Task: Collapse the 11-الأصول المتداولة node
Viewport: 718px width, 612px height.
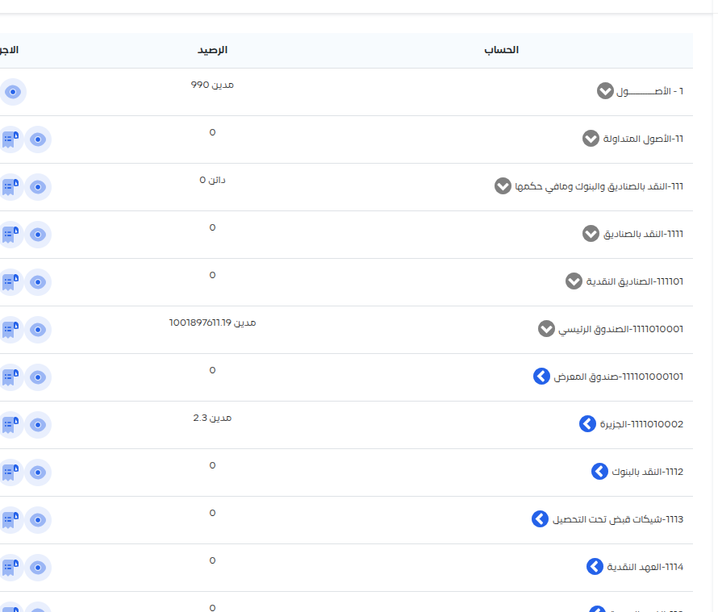Action: (x=591, y=139)
